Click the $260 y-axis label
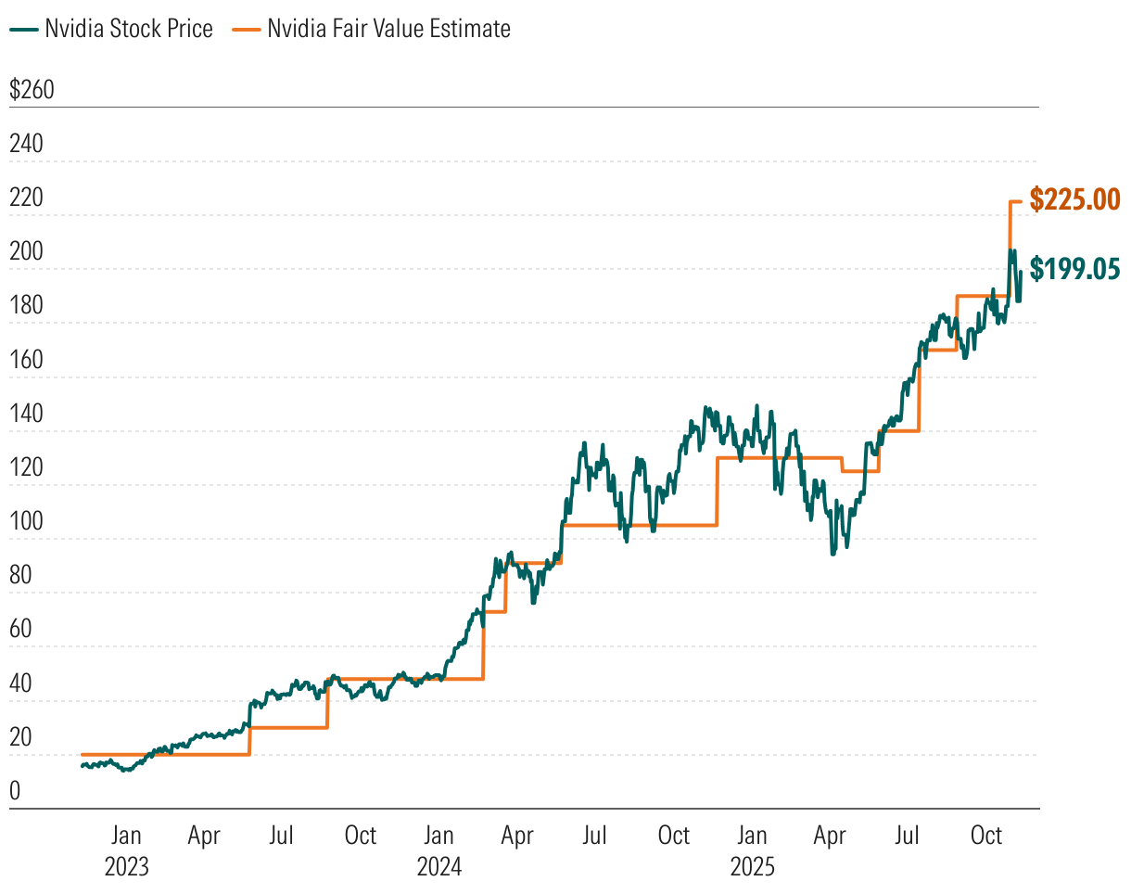1131x894 pixels. coord(32,91)
